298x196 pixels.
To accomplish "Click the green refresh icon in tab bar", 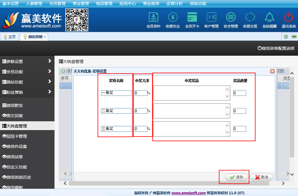I will 286,37.
